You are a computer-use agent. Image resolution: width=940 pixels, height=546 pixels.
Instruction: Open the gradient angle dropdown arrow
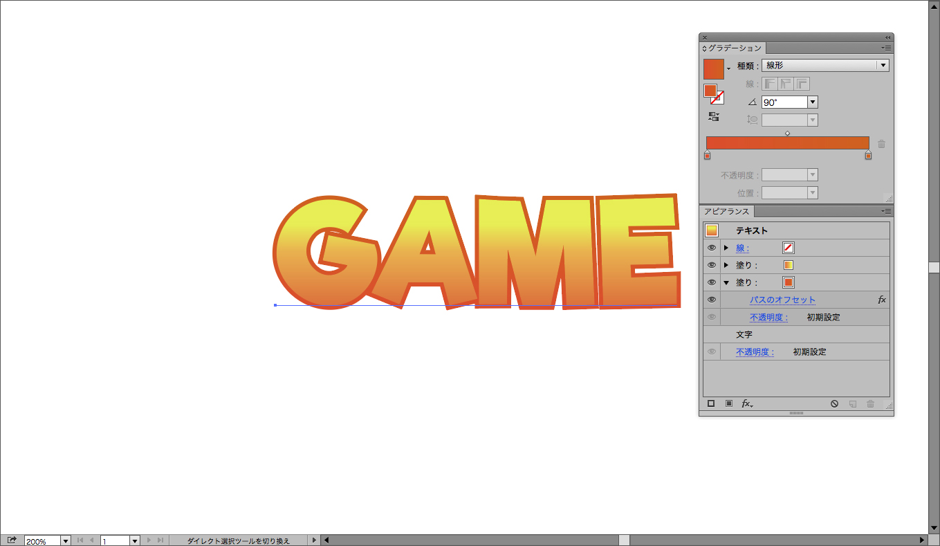click(x=813, y=102)
